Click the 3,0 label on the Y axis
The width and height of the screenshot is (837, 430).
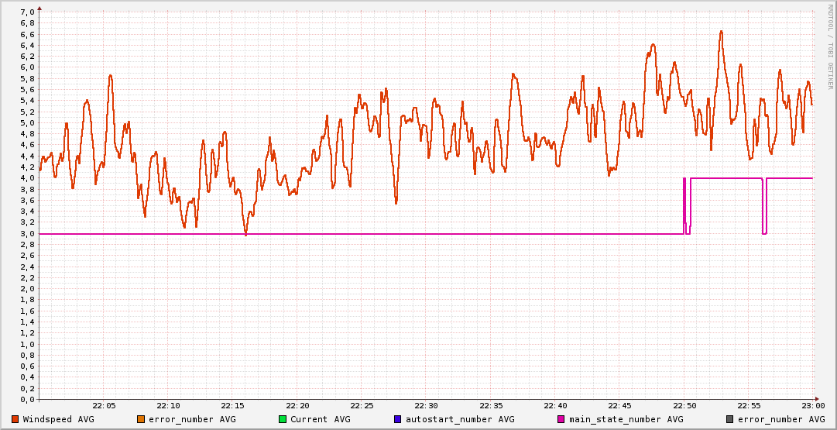click(26, 233)
